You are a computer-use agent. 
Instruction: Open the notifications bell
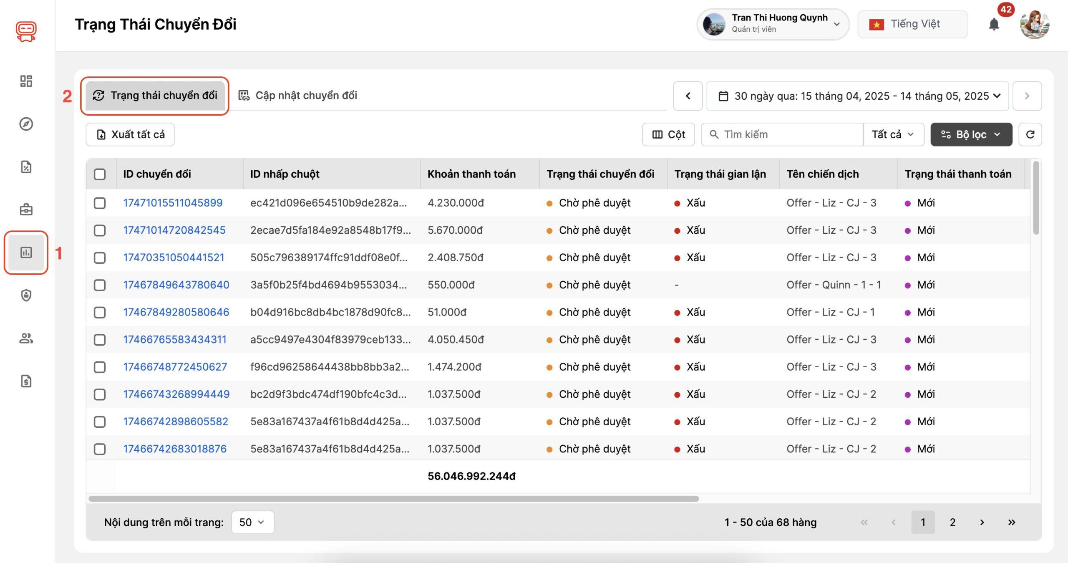[994, 25]
